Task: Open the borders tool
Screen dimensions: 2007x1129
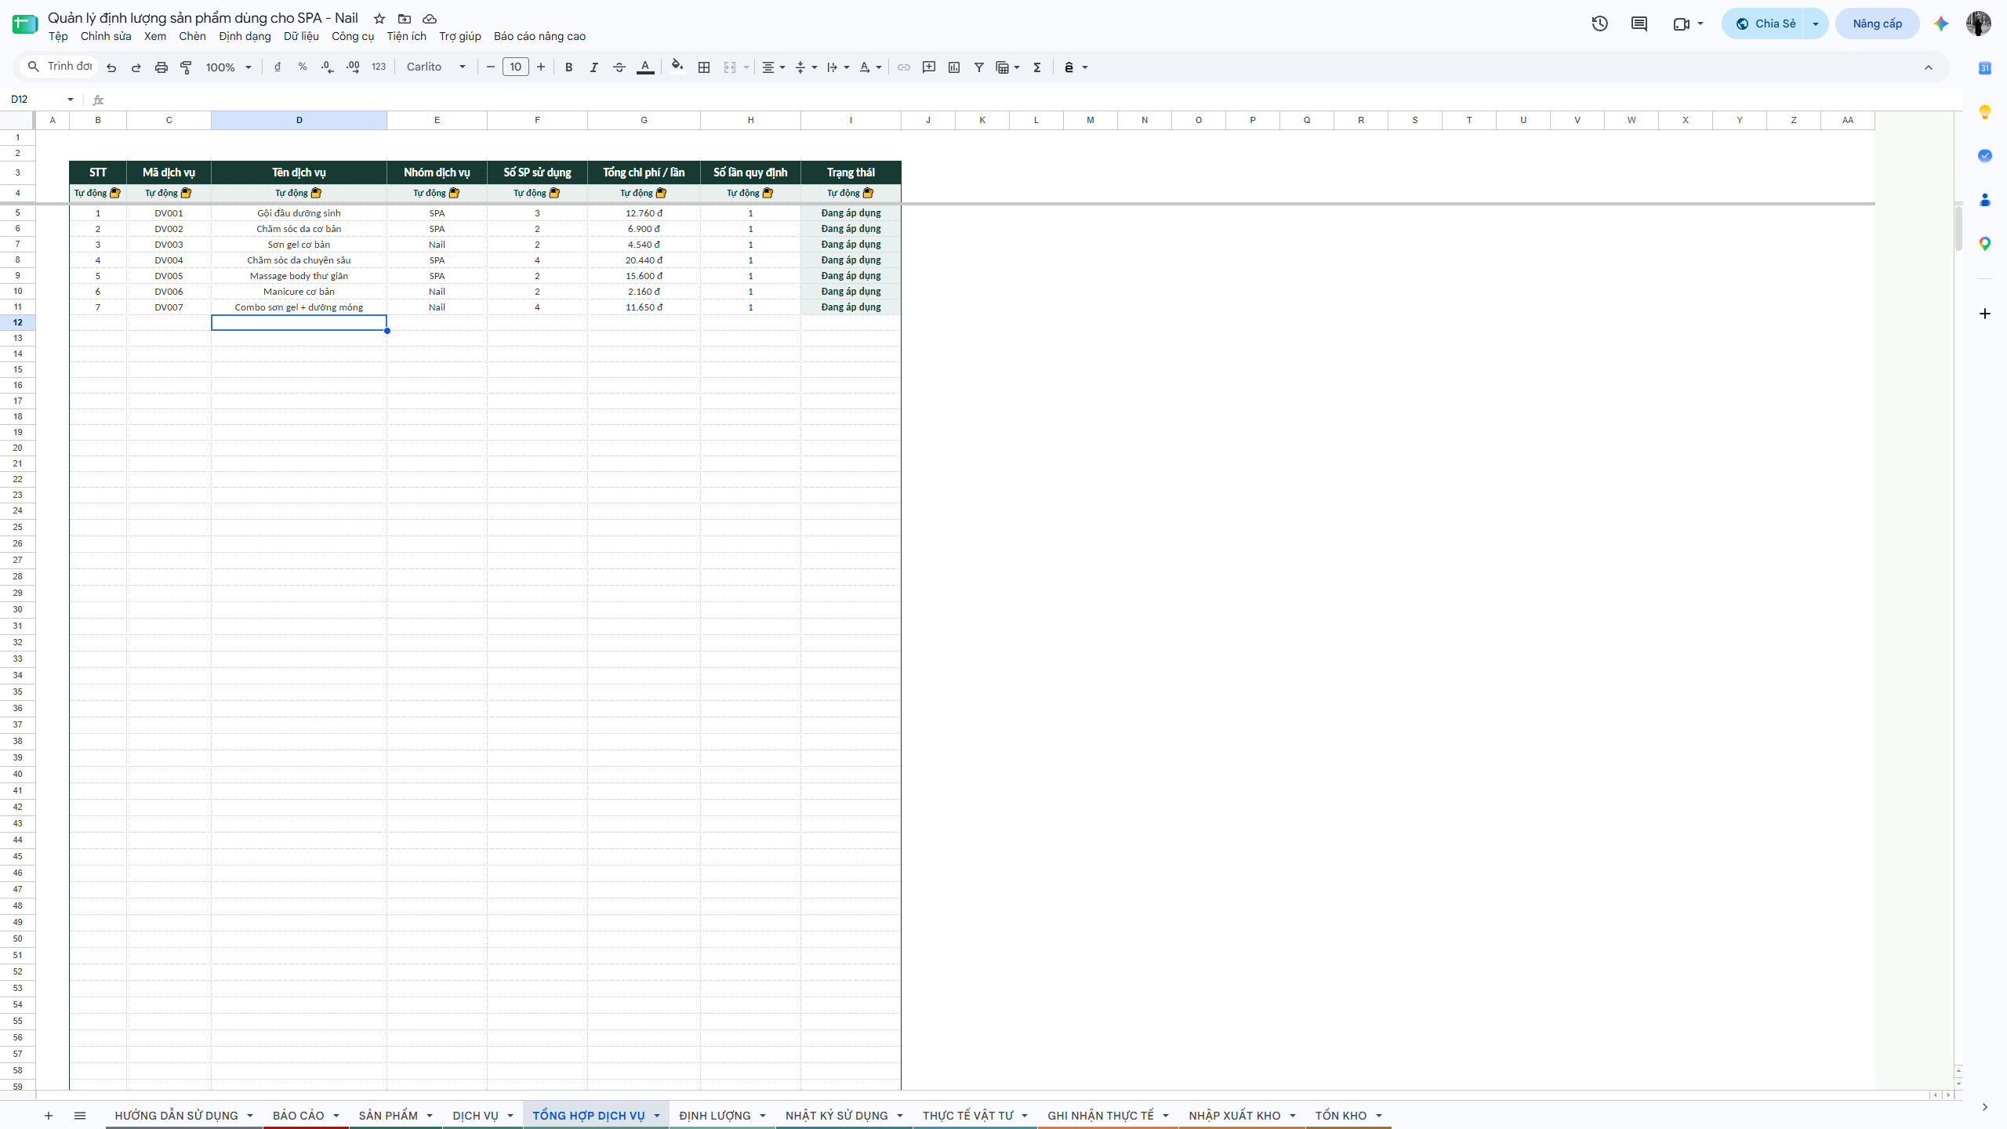Action: click(704, 67)
